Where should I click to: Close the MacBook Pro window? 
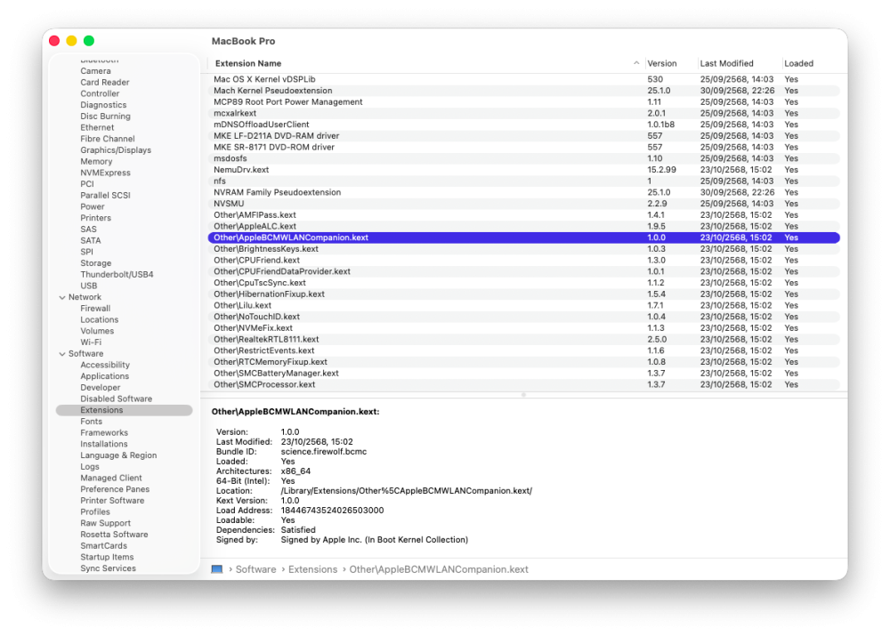point(54,41)
